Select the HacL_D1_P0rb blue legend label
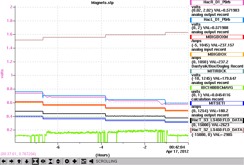The image size is (244, 165). pyautogui.click(x=217, y=20)
